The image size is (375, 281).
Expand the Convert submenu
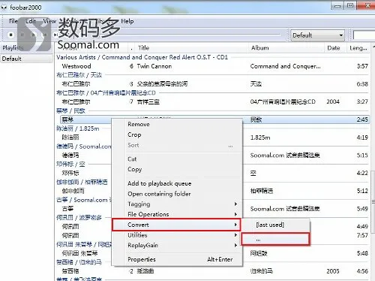click(x=176, y=225)
